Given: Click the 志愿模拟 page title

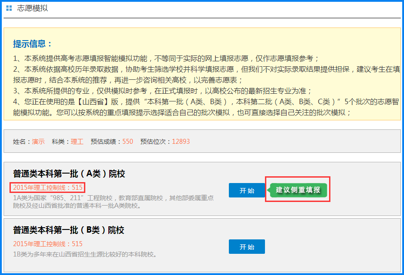Looking at the screenshot, I should (33, 8).
